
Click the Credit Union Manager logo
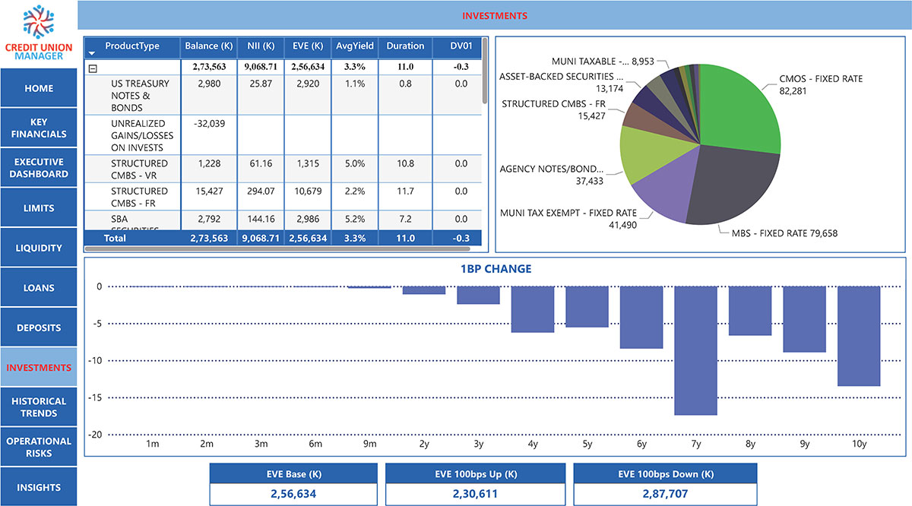(39, 33)
